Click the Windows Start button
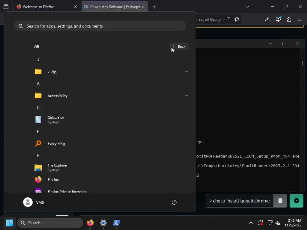Image resolution: width=307 pixels, height=230 pixels. [x=10, y=223]
